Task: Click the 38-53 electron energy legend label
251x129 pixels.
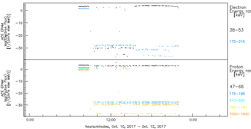Action: (237, 30)
